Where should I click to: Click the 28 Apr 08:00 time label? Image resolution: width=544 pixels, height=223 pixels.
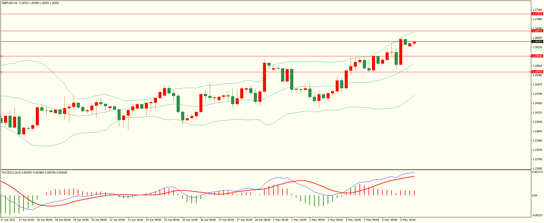(263, 220)
